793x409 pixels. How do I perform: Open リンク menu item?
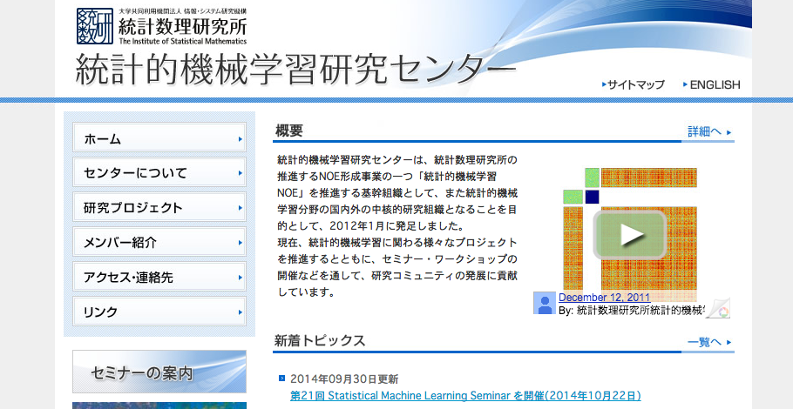(159, 312)
